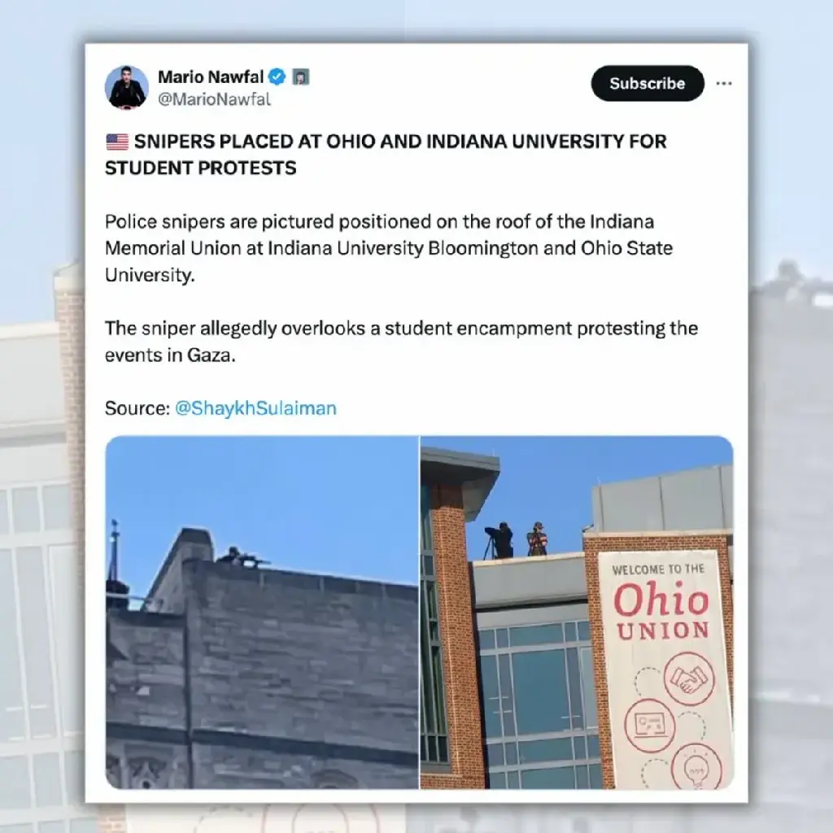Click the two people on Ohio Union roof
Image resolution: width=833 pixels, height=833 pixels.
click(515, 540)
